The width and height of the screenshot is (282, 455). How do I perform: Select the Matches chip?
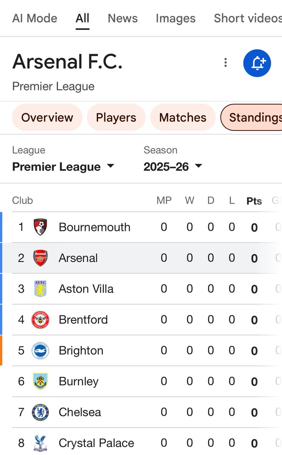pos(183,118)
